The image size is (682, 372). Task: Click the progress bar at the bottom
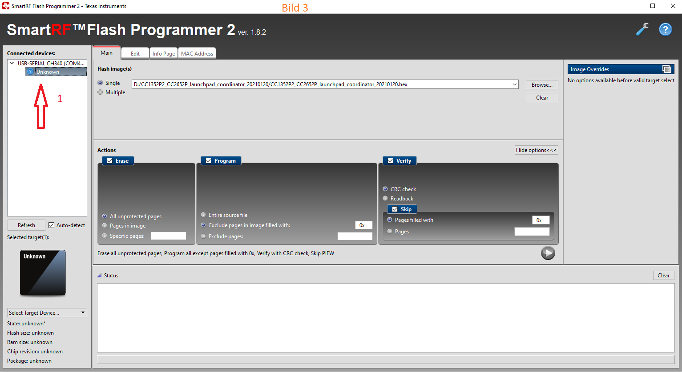[x=386, y=359]
